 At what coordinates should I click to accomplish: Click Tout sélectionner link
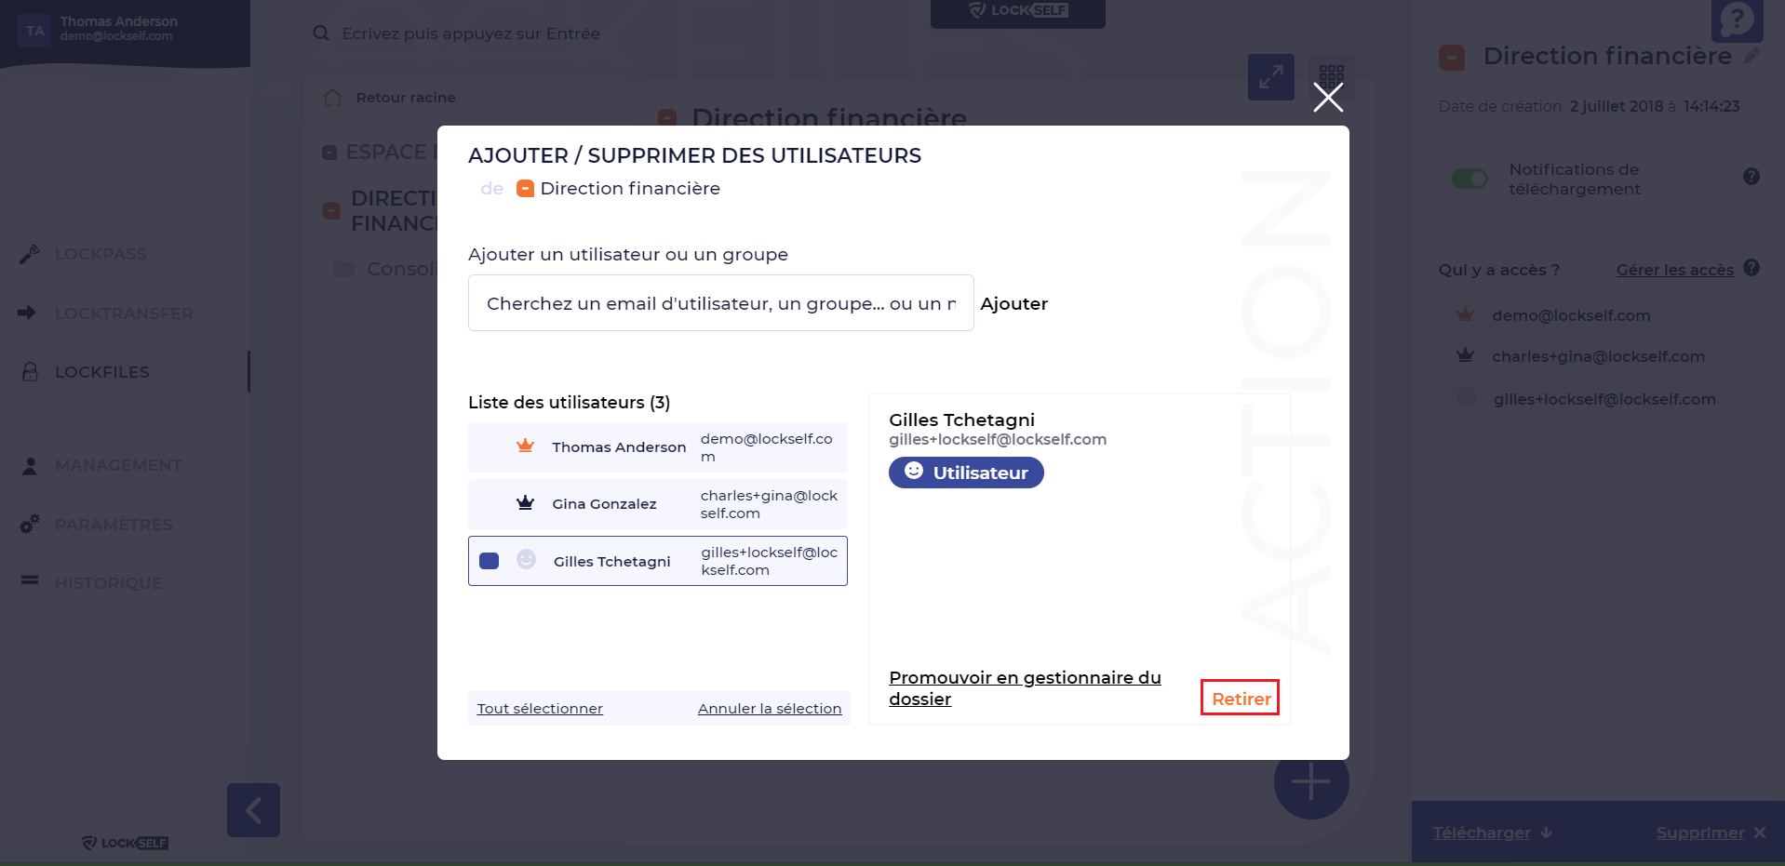(x=540, y=709)
